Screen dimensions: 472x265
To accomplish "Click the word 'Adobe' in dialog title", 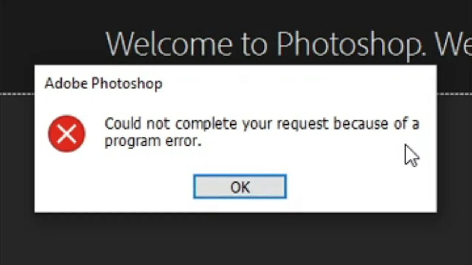I will pos(66,84).
